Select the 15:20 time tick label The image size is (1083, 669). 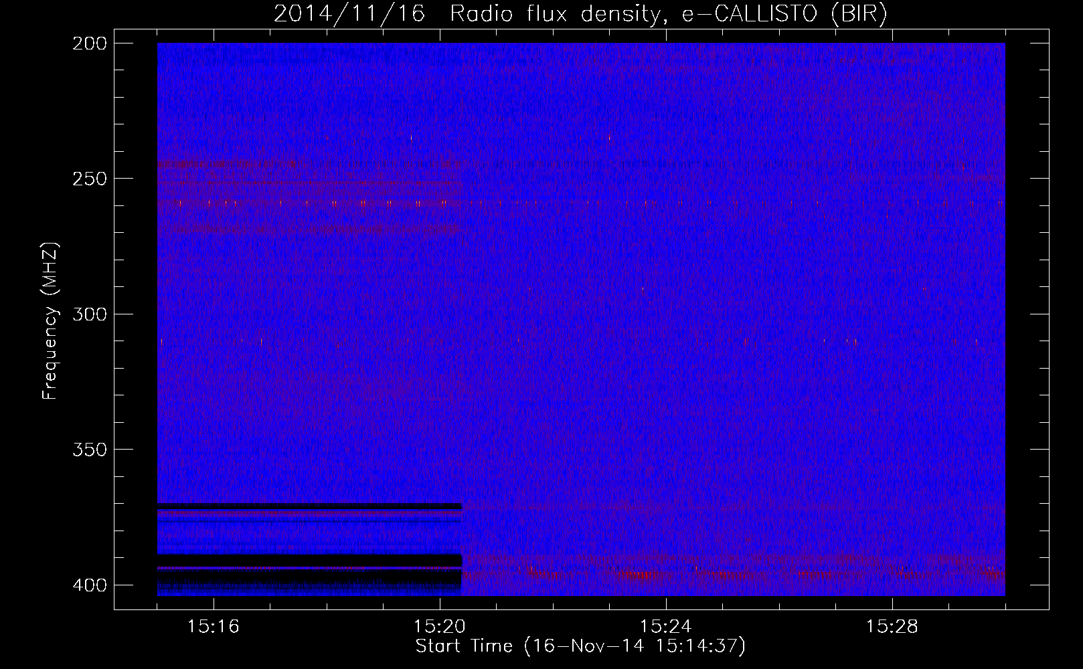(x=440, y=626)
